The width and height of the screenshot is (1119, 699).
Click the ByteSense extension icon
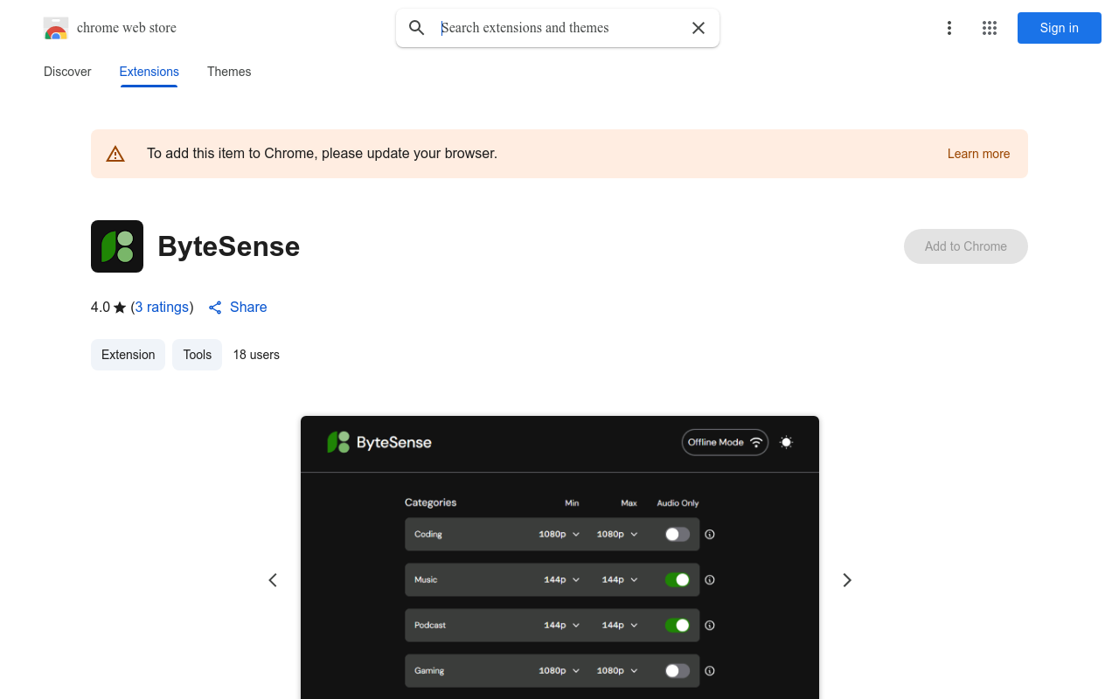117,246
